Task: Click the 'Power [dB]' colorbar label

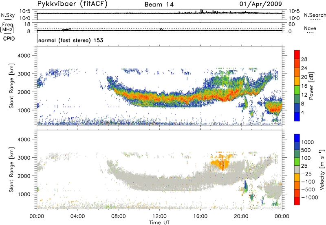Action: click(x=311, y=86)
